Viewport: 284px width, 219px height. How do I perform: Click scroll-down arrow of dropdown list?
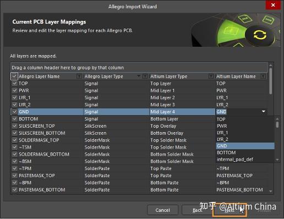tap(277, 160)
